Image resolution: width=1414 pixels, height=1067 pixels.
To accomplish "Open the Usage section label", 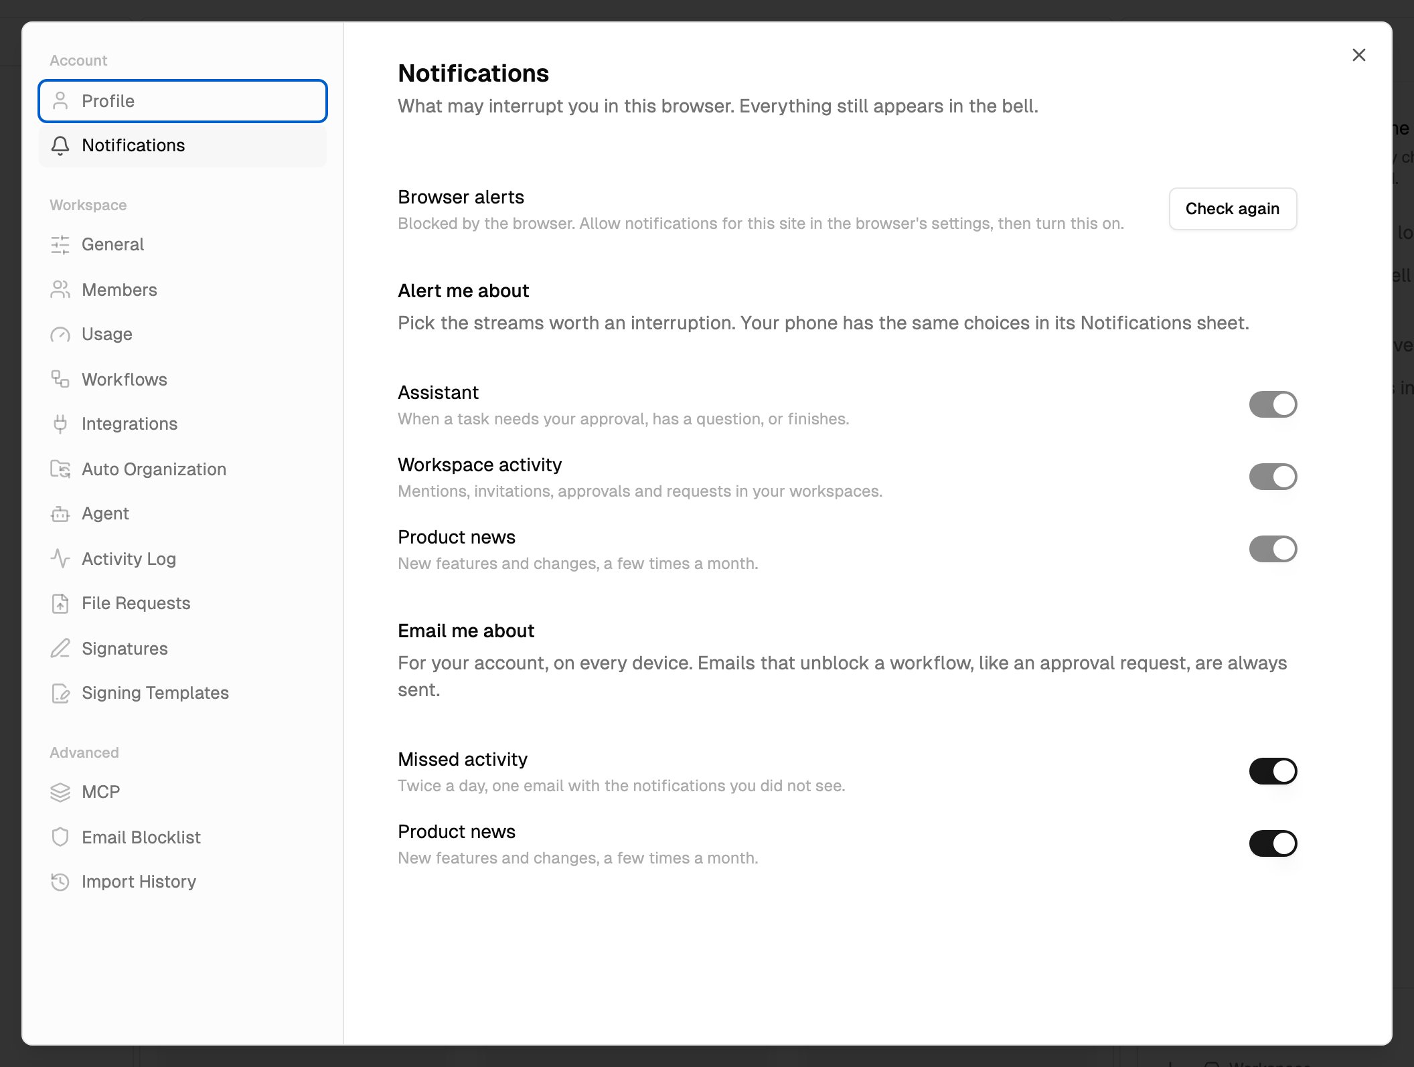I will point(107,334).
